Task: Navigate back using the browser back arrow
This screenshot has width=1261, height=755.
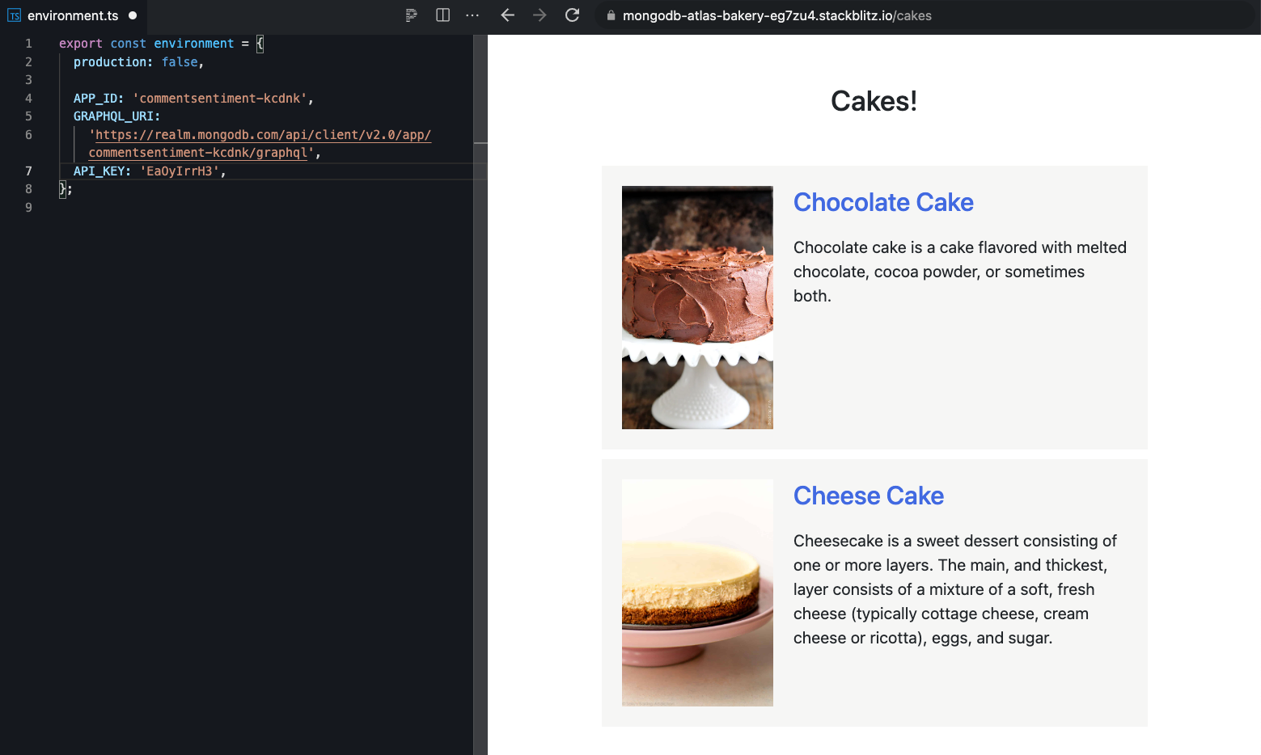Action: point(507,15)
